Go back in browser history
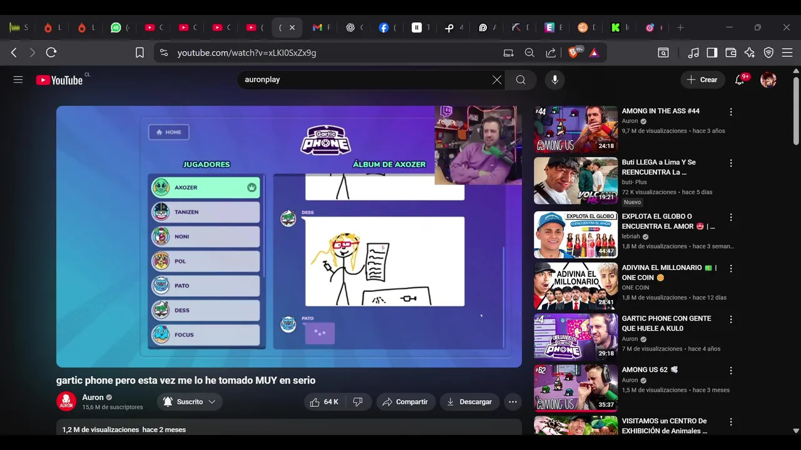801x450 pixels. point(14,52)
